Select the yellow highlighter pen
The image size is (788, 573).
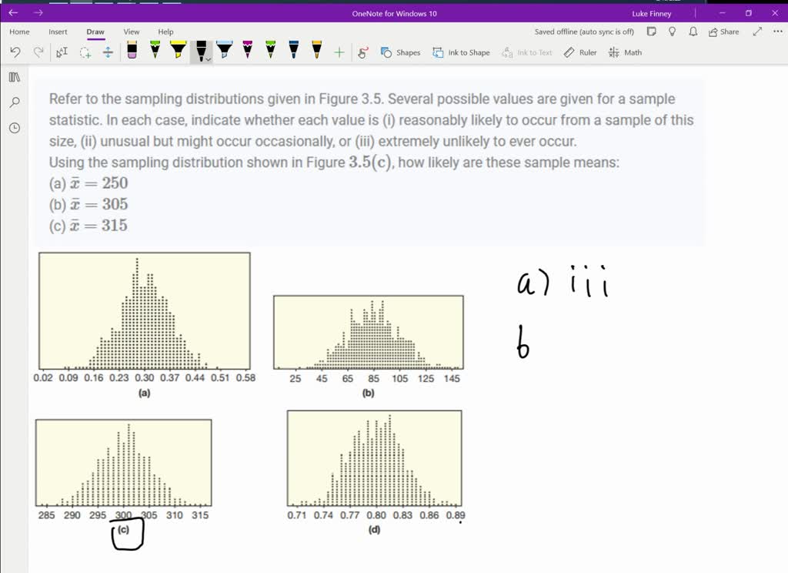coord(176,52)
